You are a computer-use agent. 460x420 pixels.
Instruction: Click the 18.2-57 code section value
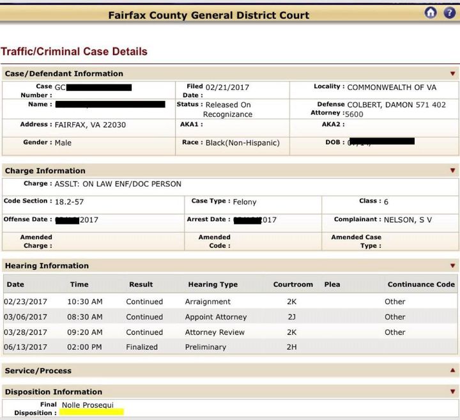[x=69, y=201]
